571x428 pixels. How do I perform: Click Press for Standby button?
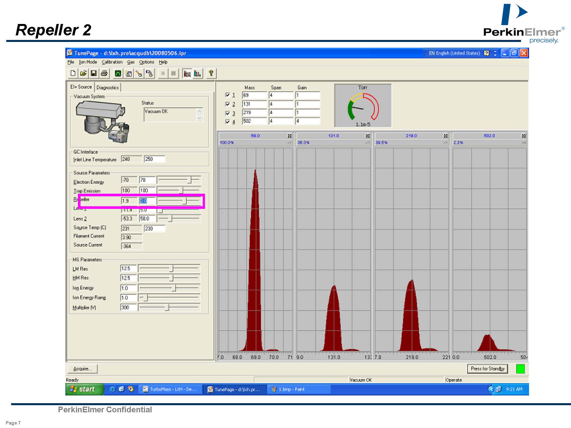(488, 369)
